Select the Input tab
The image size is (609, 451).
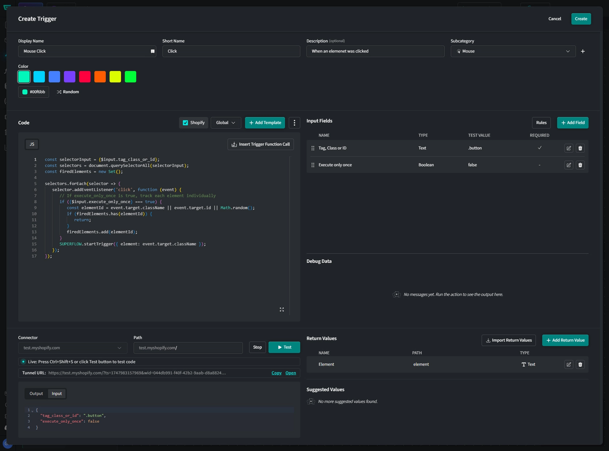pyautogui.click(x=57, y=394)
